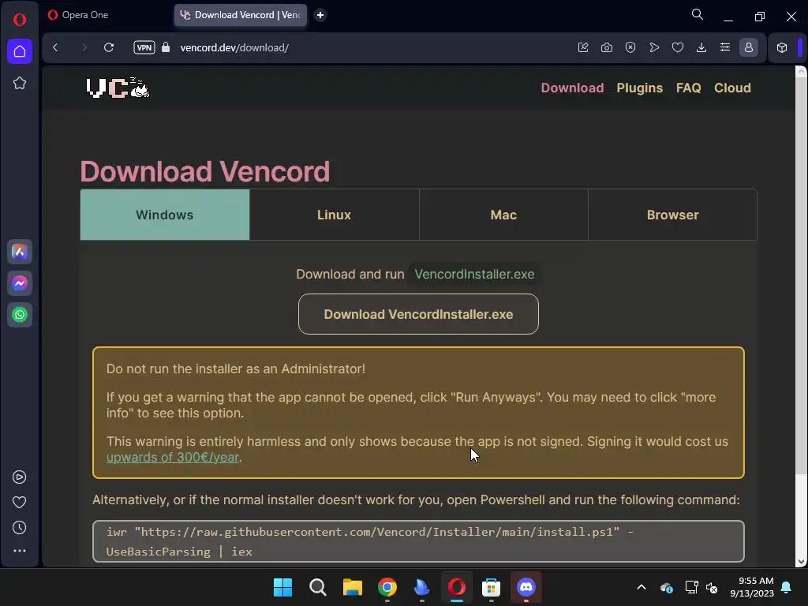Open the sidebar player icon

(x=20, y=477)
